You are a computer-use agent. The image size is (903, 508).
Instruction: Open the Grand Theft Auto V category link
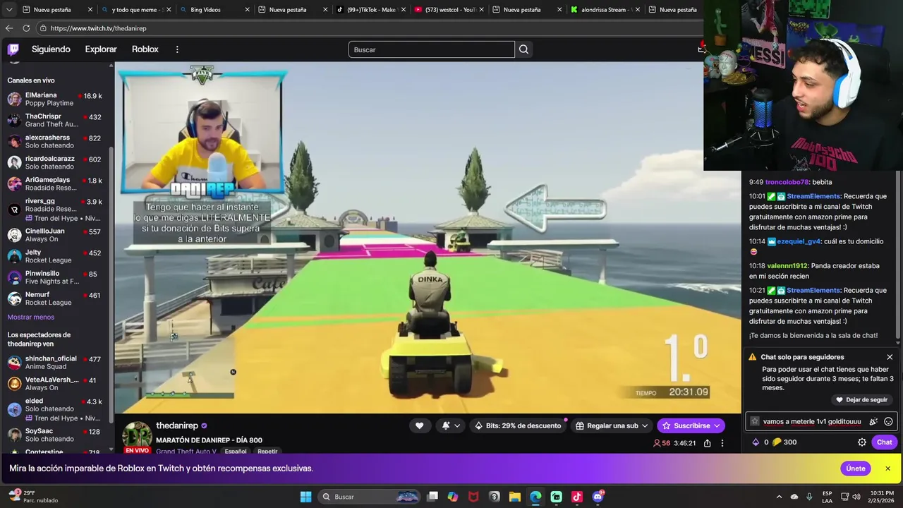click(x=188, y=451)
